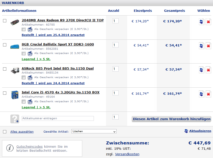This screenshot has width=213, height=158.
Task: Click the Gesamtpreis column header
Action: 175,11
